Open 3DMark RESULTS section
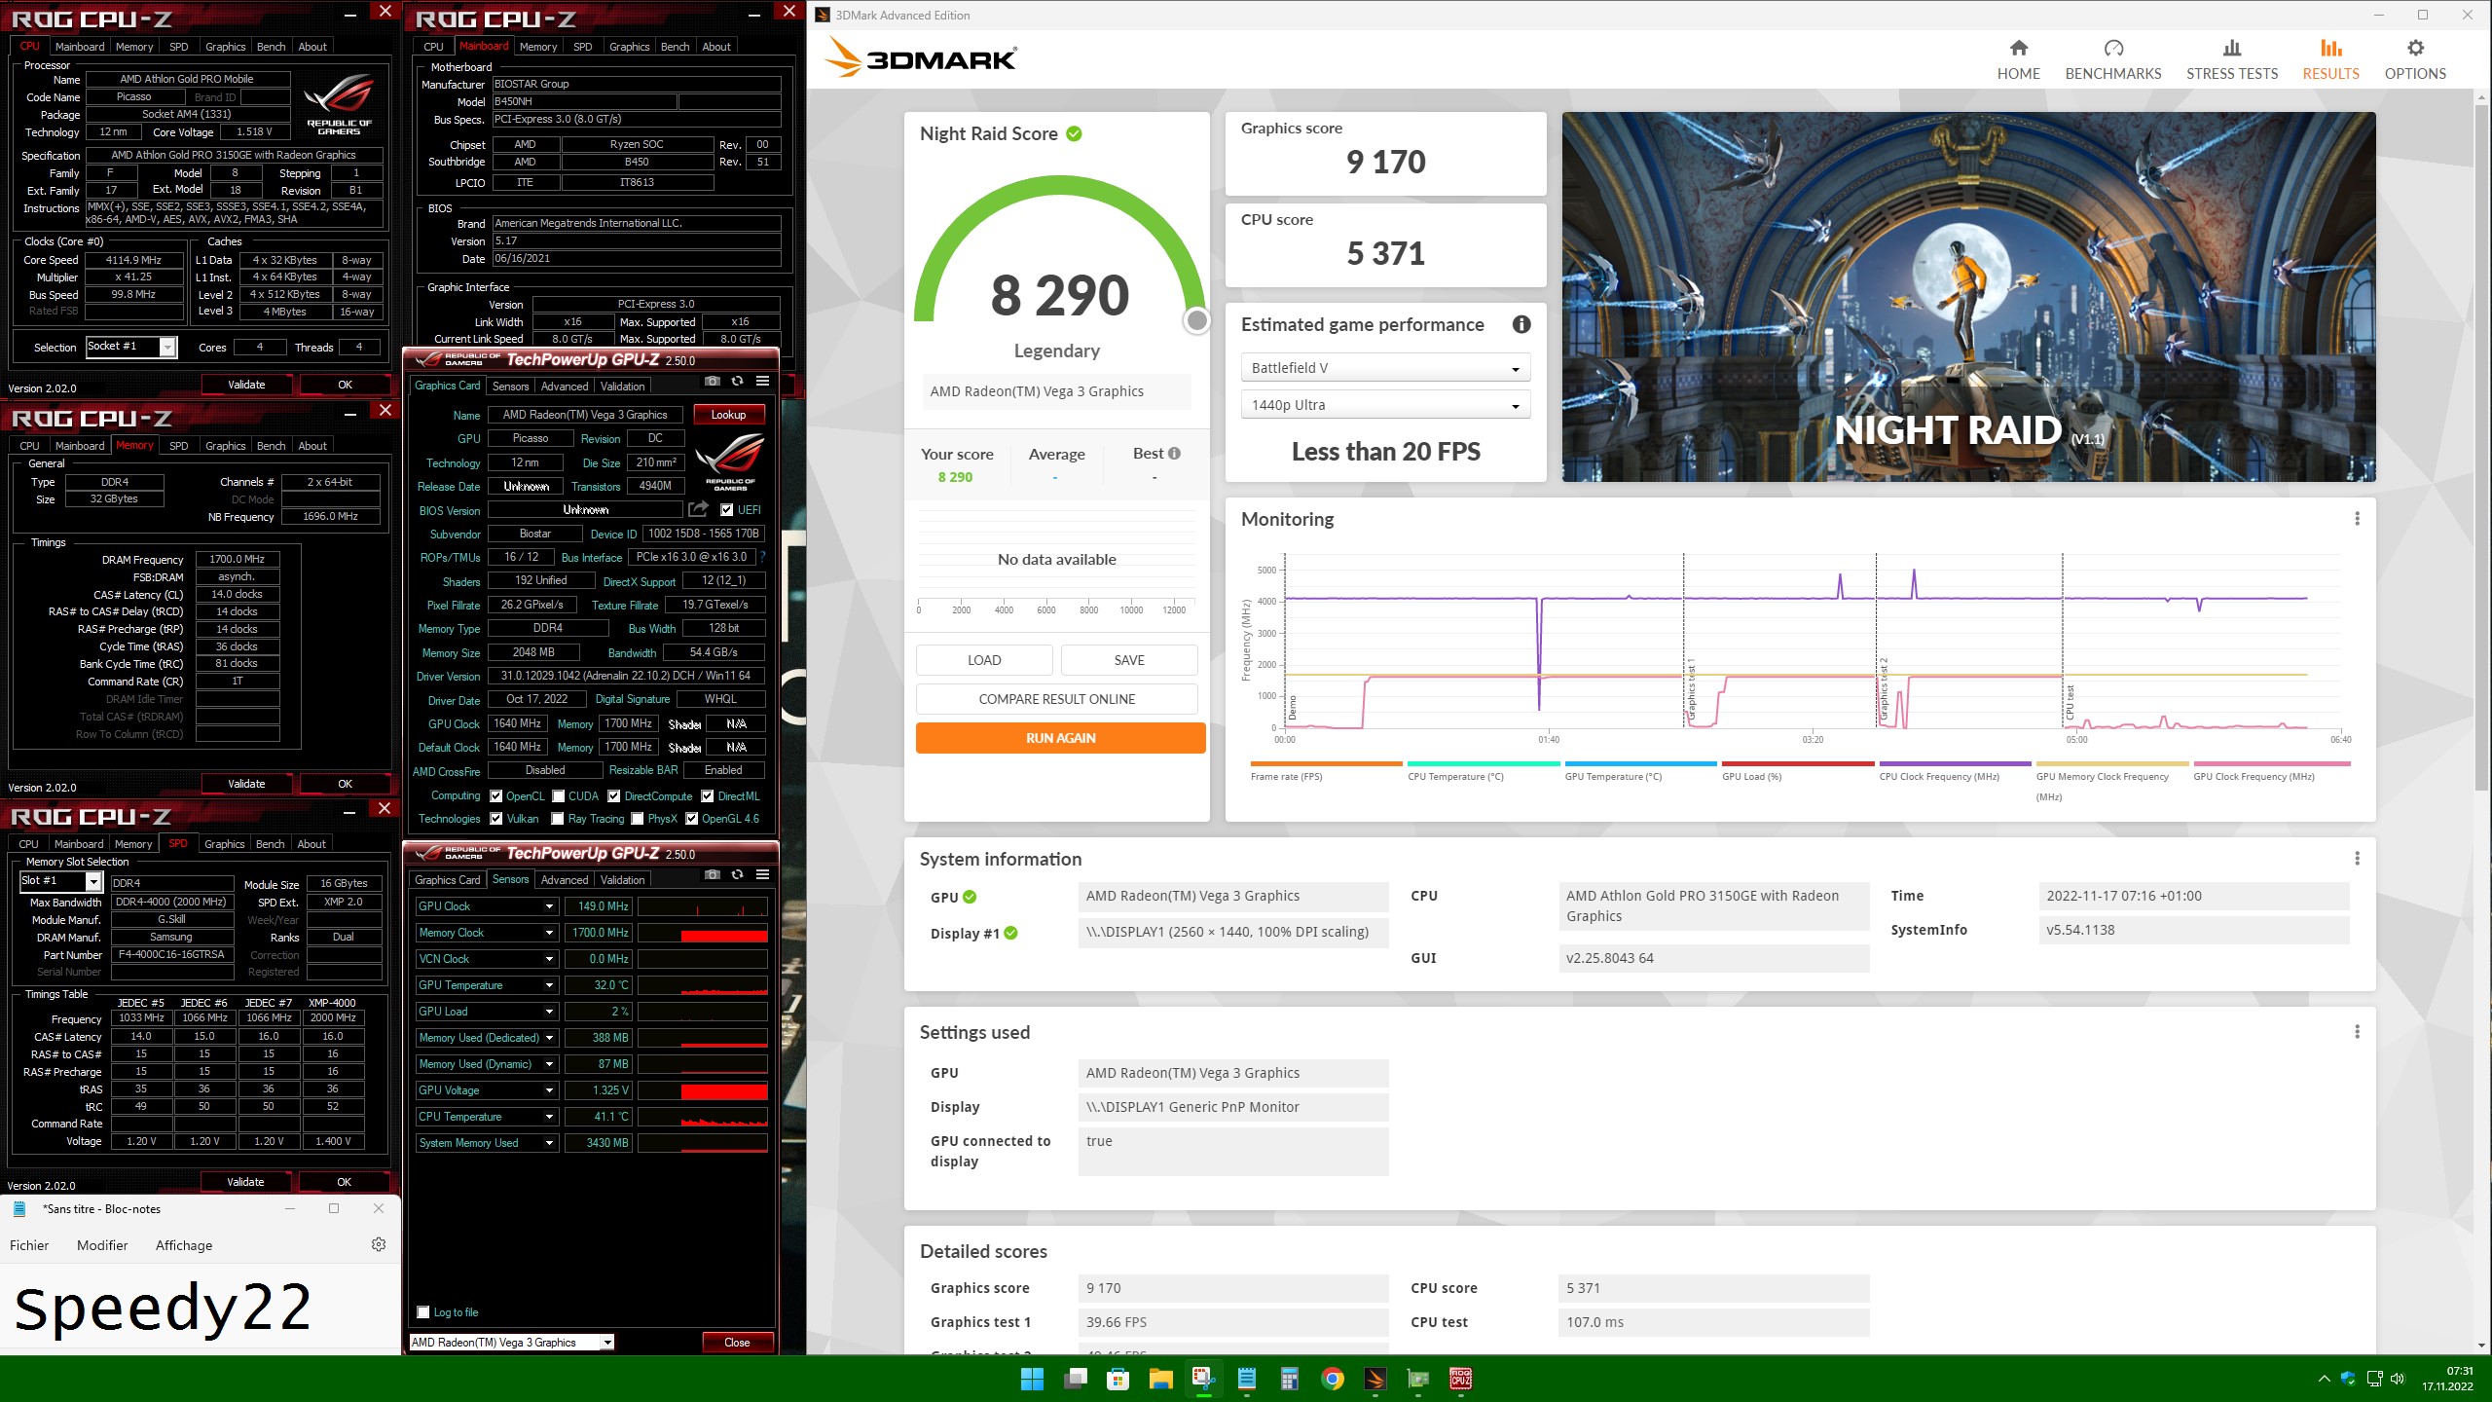 coord(2330,59)
